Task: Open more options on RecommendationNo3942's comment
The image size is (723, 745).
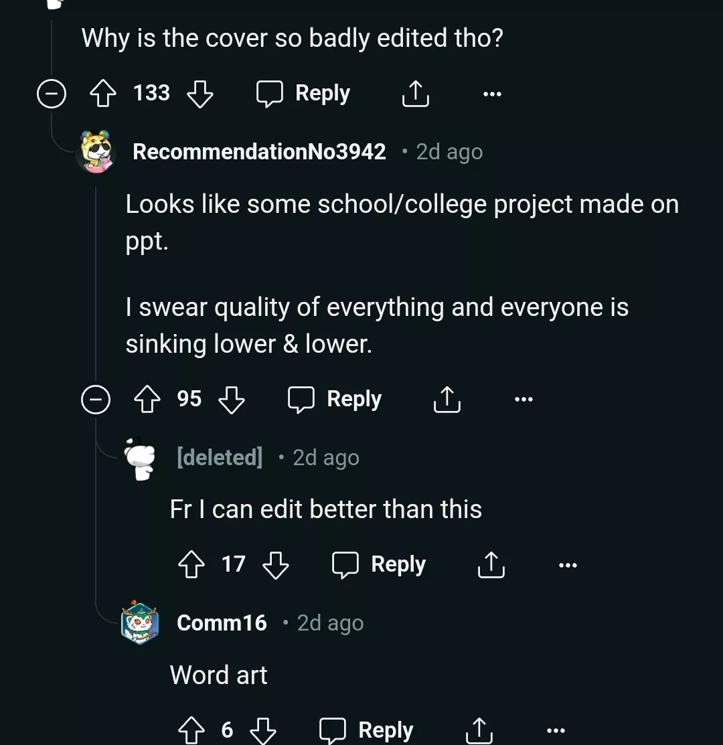Action: point(524,400)
